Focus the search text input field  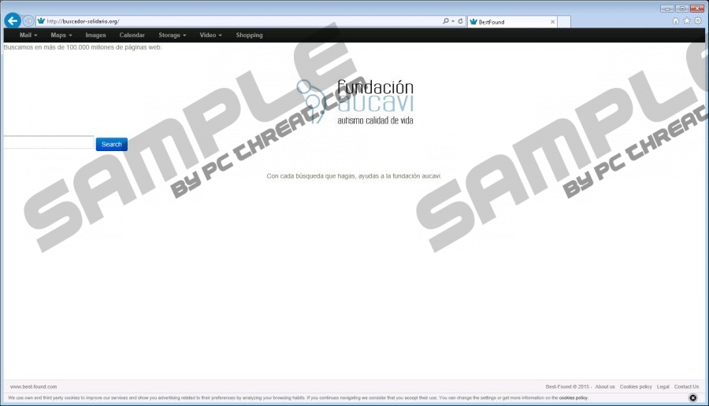48,143
